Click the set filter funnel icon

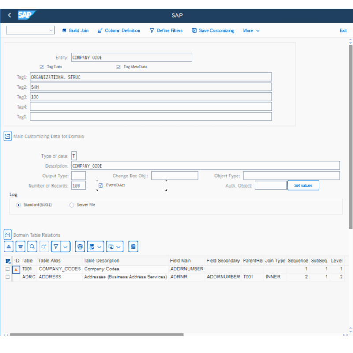point(56,246)
